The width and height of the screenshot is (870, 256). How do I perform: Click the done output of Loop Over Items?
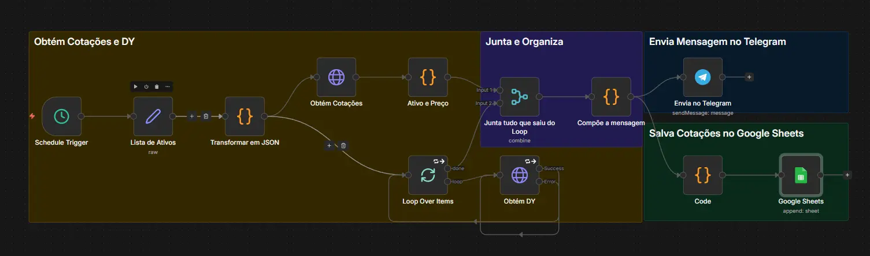pos(447,169)
